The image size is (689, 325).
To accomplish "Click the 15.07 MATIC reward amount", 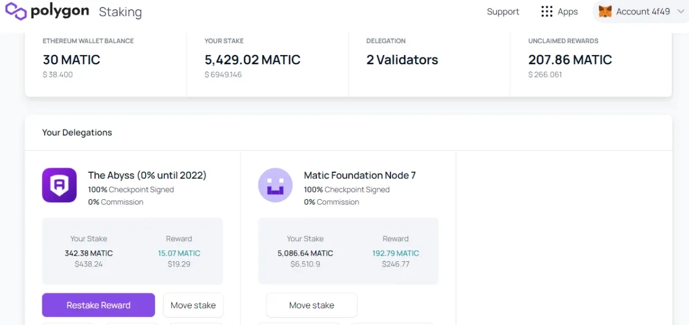I will coord(179,253).
